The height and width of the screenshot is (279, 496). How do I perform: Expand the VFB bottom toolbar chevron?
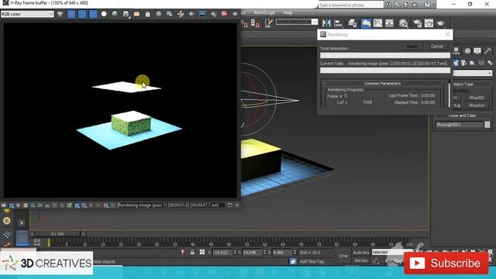(237, 205)
